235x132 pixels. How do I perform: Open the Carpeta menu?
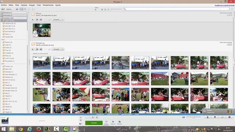(x=24, y=5)
